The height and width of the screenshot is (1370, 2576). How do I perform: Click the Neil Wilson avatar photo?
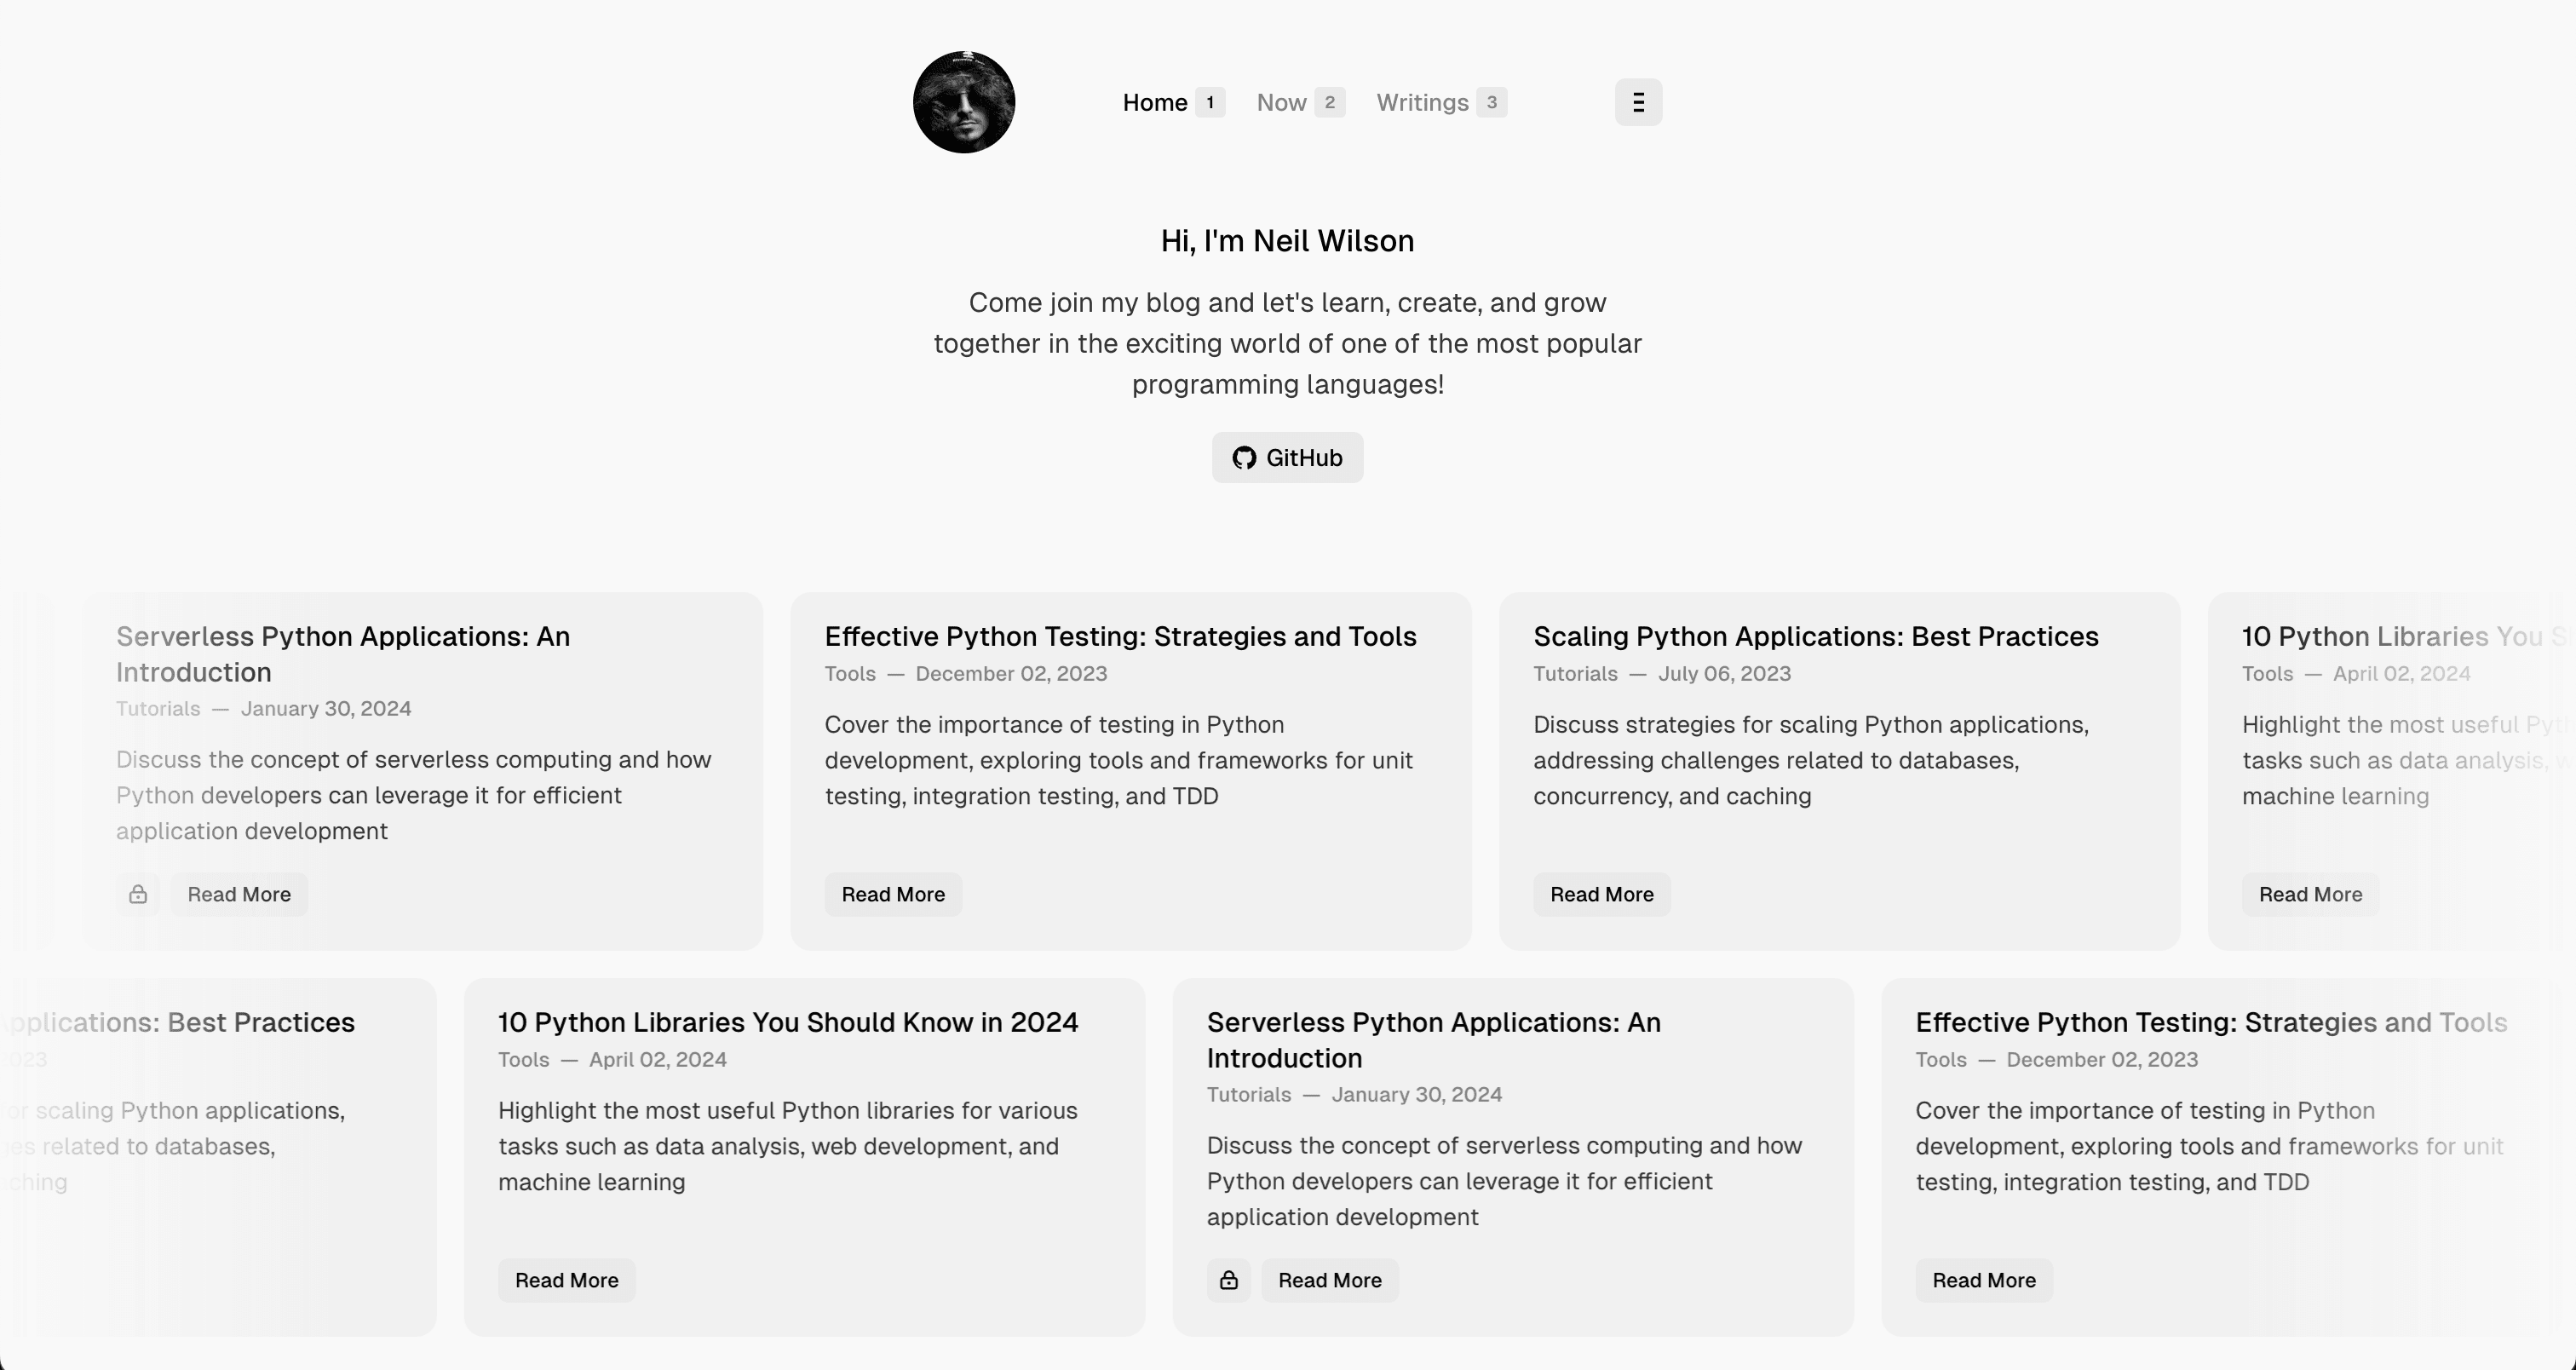pos(964,102)
